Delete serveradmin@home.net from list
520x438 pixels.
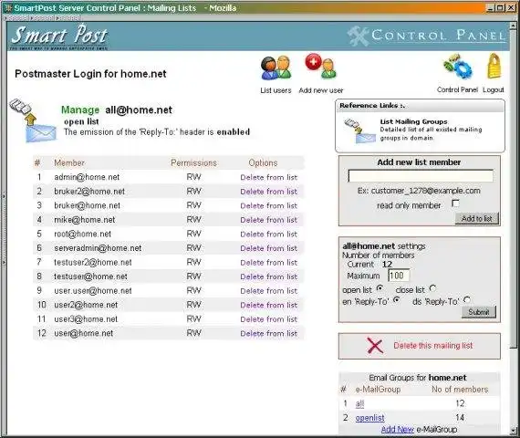269,248
